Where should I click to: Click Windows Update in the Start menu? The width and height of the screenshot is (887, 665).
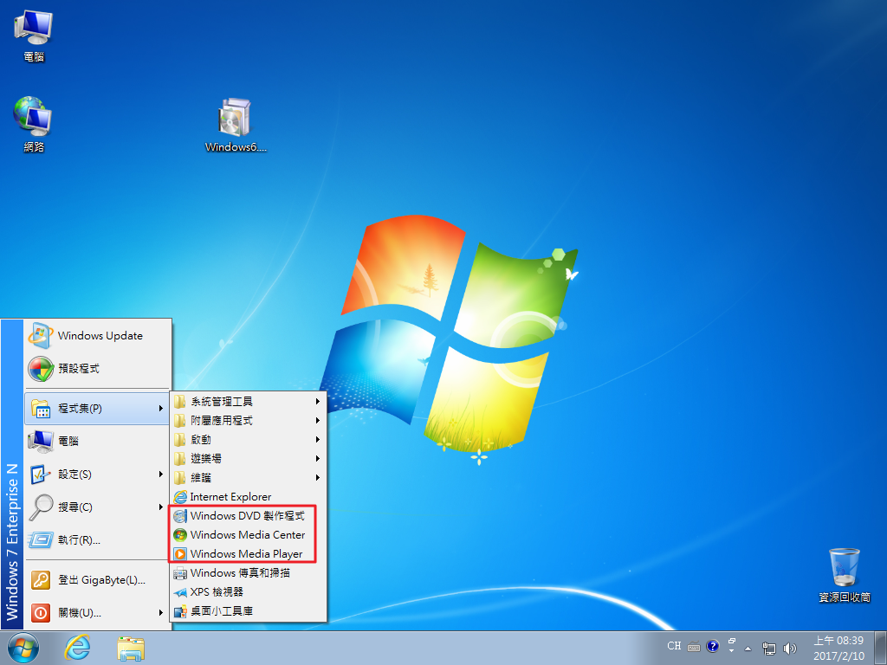pyautogui.click(x=100, y=336)
